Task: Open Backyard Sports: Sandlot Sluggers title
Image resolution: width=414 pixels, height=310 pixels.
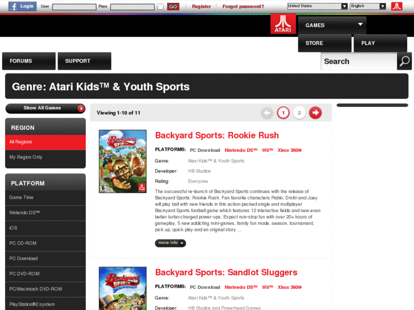Action: [226, 272]
